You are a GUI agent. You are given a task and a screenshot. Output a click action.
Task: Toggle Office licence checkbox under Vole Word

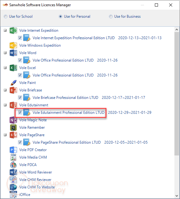click(x=20, y=60)
